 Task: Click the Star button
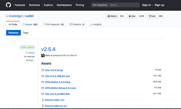tap(132, 16)
